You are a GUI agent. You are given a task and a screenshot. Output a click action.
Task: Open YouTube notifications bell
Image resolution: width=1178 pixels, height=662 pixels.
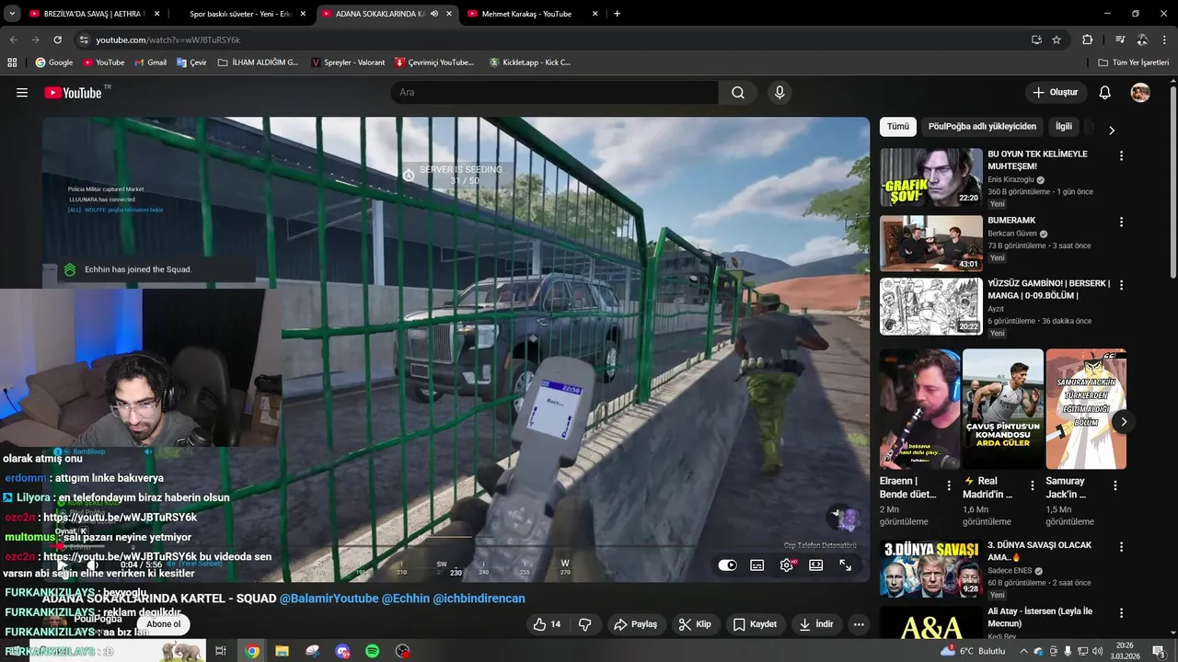pos(1105,93)
